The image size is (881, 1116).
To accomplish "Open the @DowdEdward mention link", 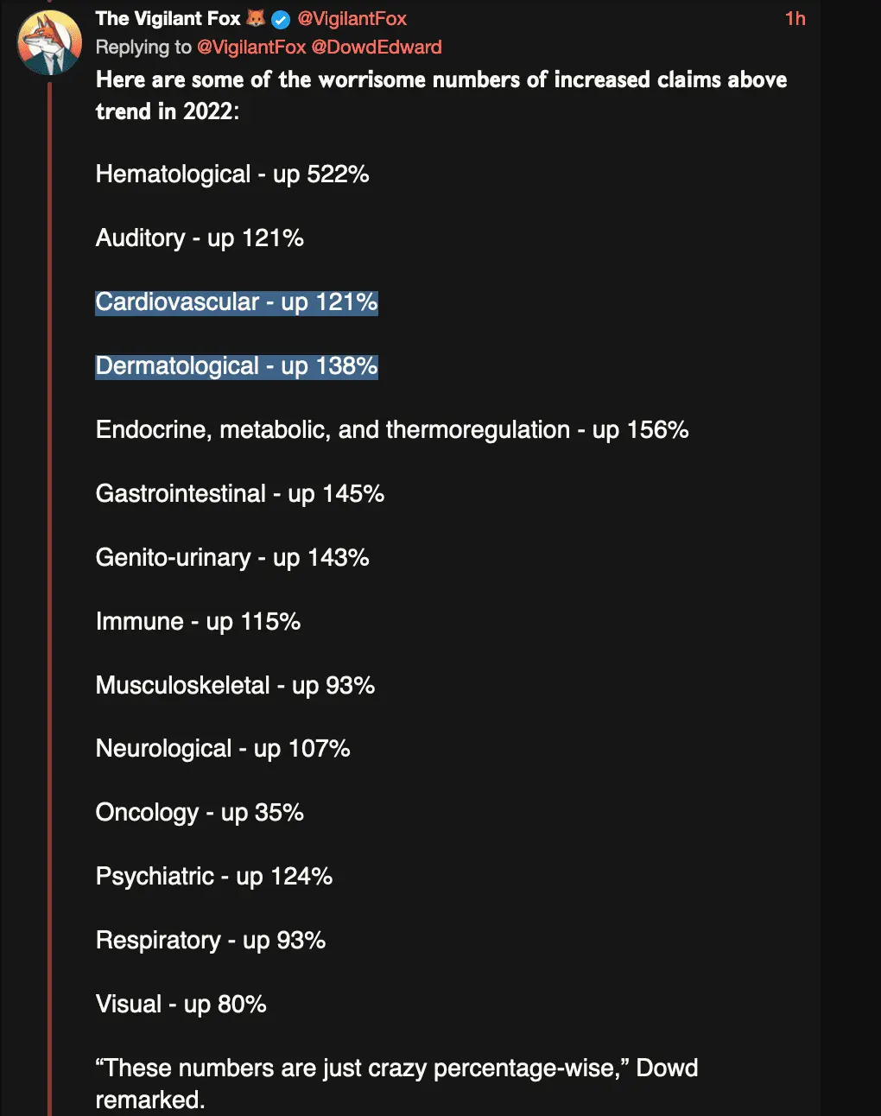I will (x=377, y=48).
